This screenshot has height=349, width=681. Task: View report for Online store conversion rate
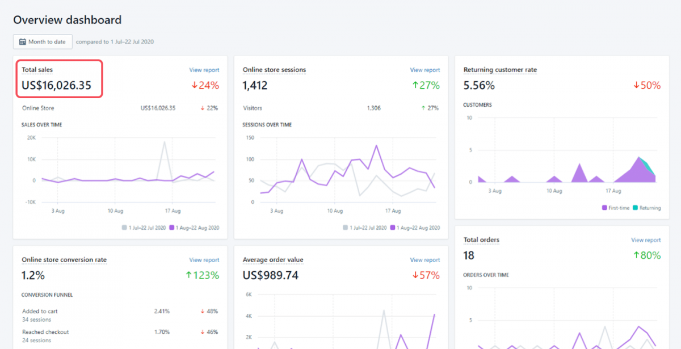204,260
